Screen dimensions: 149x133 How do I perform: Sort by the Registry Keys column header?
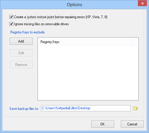click(86, 42)
